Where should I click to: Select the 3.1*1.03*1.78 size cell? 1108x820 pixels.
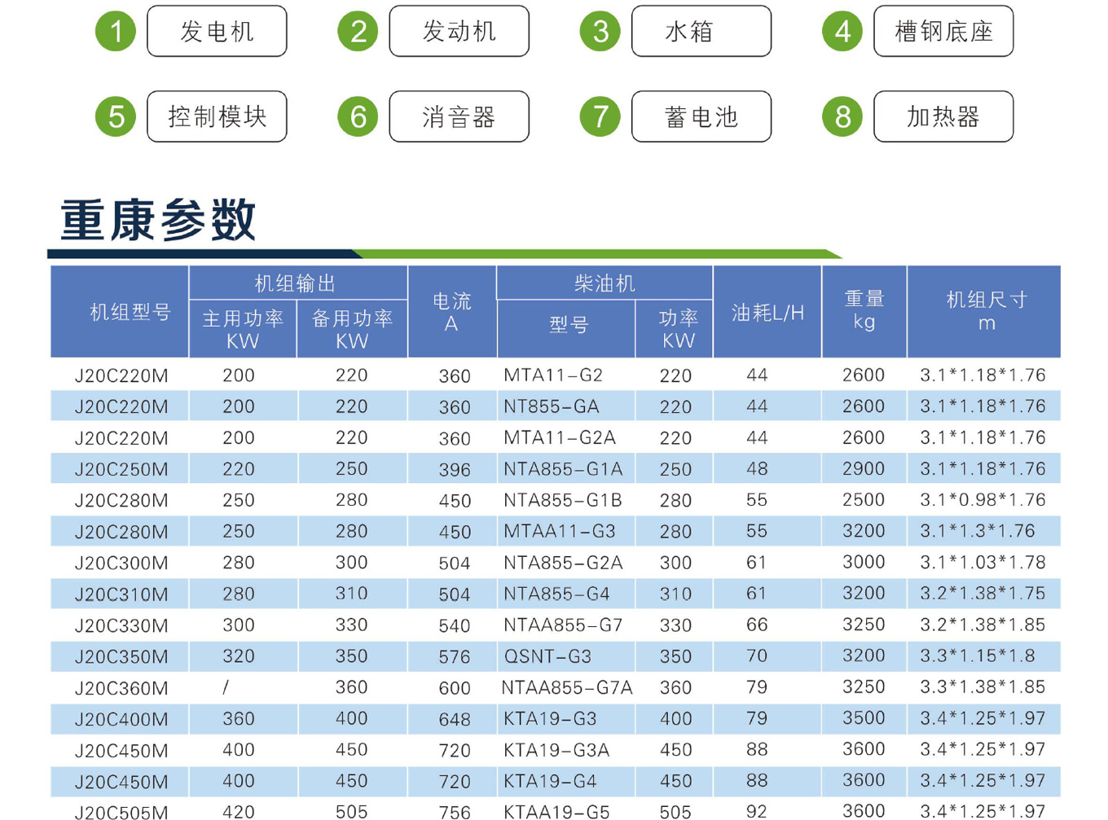tap(983, 563)
